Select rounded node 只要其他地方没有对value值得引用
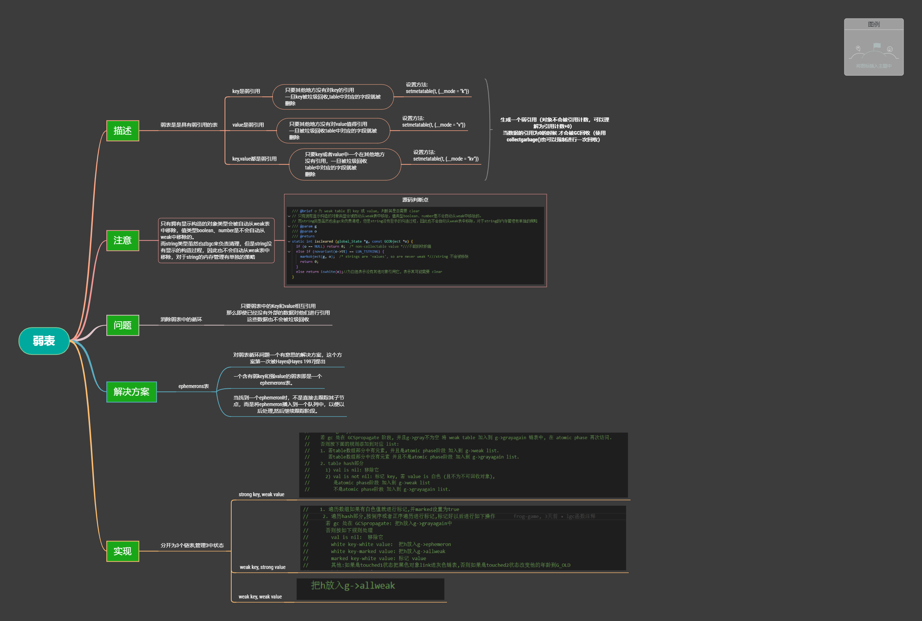 (x=333, y=131)
